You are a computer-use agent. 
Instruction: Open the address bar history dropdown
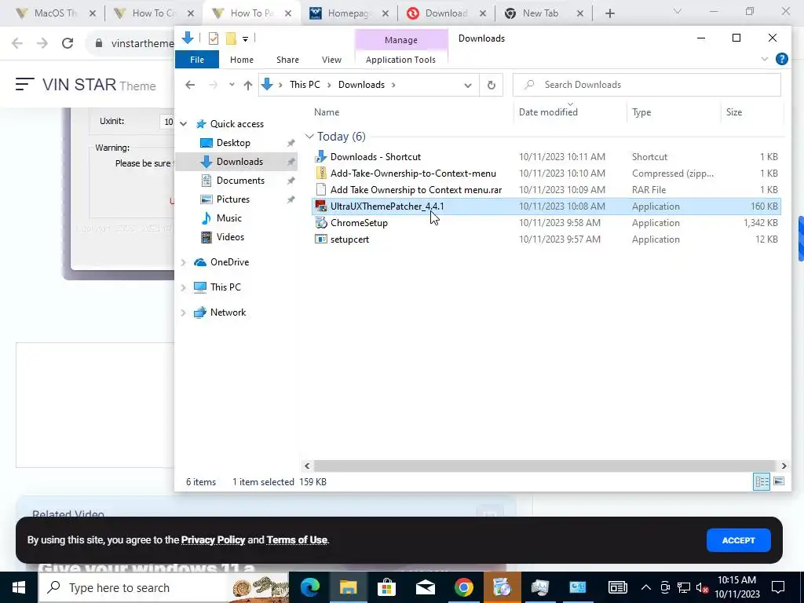click(x=468, y=85)
